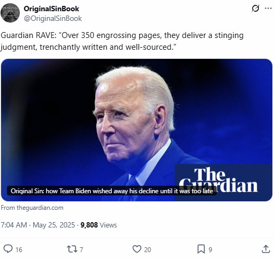Open the Guardian article preview image
This screenshot has width=275, height=258.
[x=136, y=130]
